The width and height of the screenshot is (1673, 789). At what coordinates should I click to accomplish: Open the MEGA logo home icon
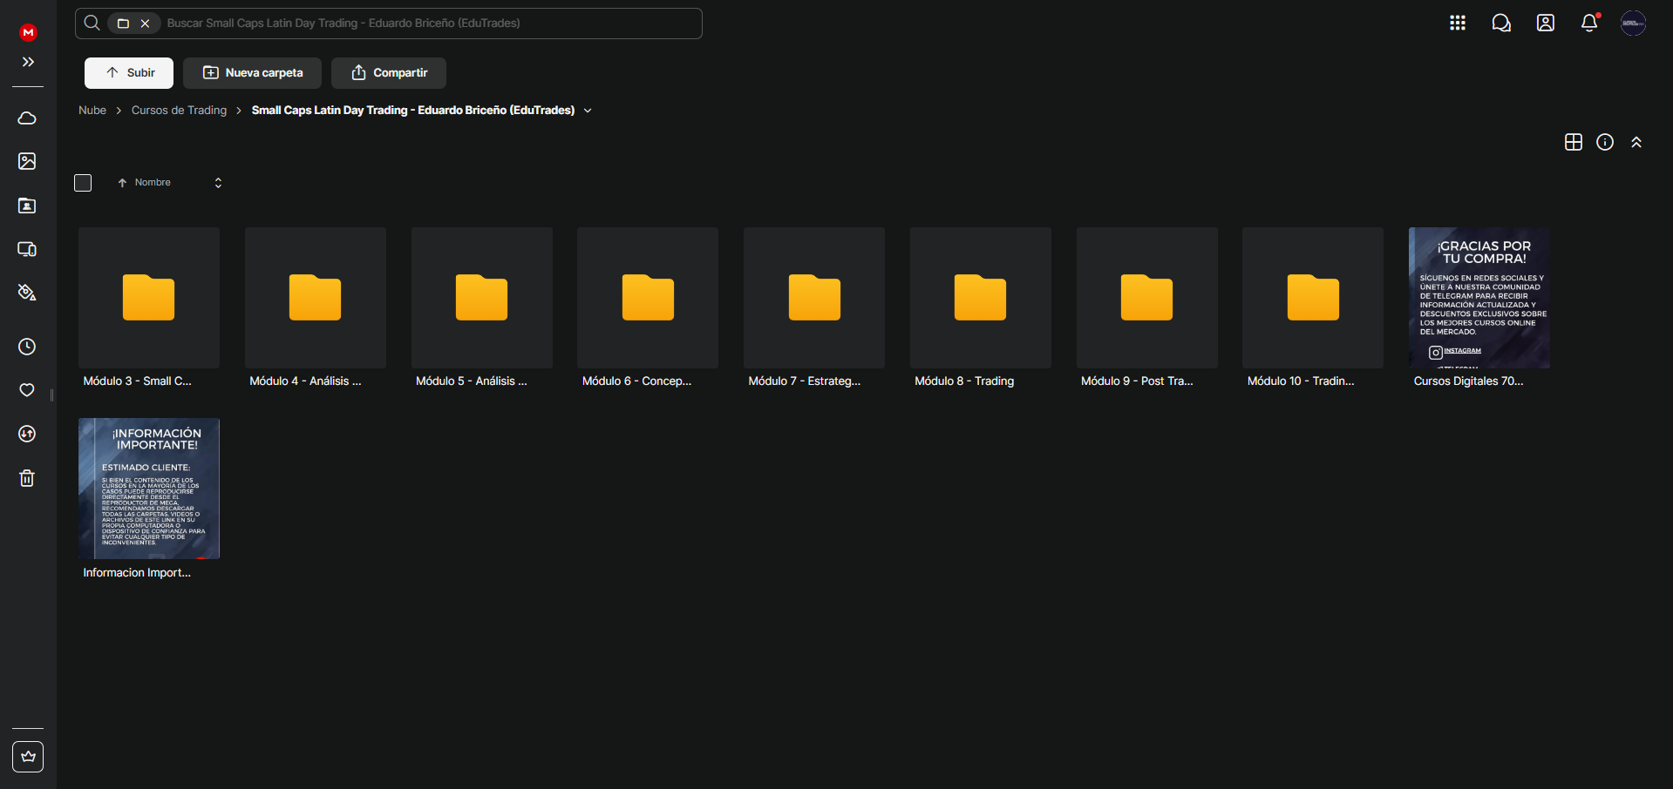(28, 32)
